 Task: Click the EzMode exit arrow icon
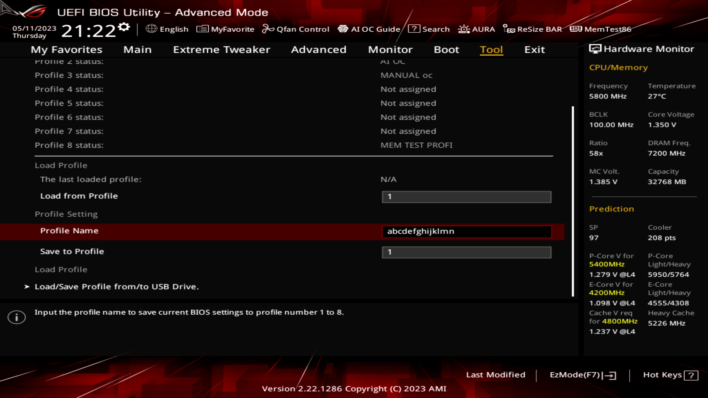[x=609, y=376]
